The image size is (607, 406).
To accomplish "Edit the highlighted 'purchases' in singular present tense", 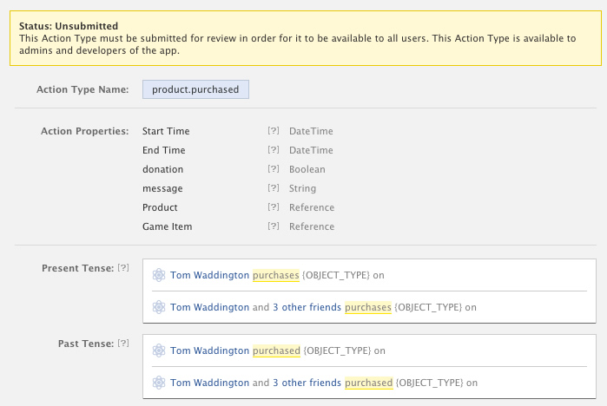I will pyautogui.click(x=275, y=275).
